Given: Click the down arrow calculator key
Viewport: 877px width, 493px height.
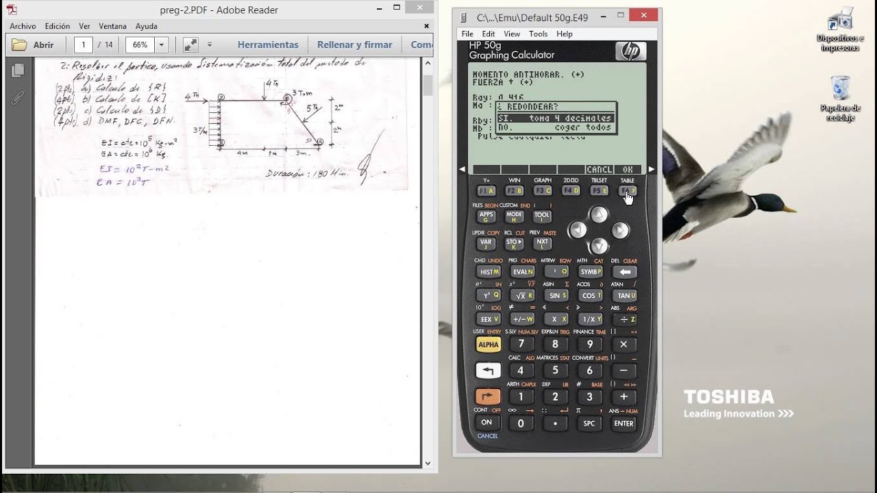Looking at the screenshot, I should tap(600, 246).
